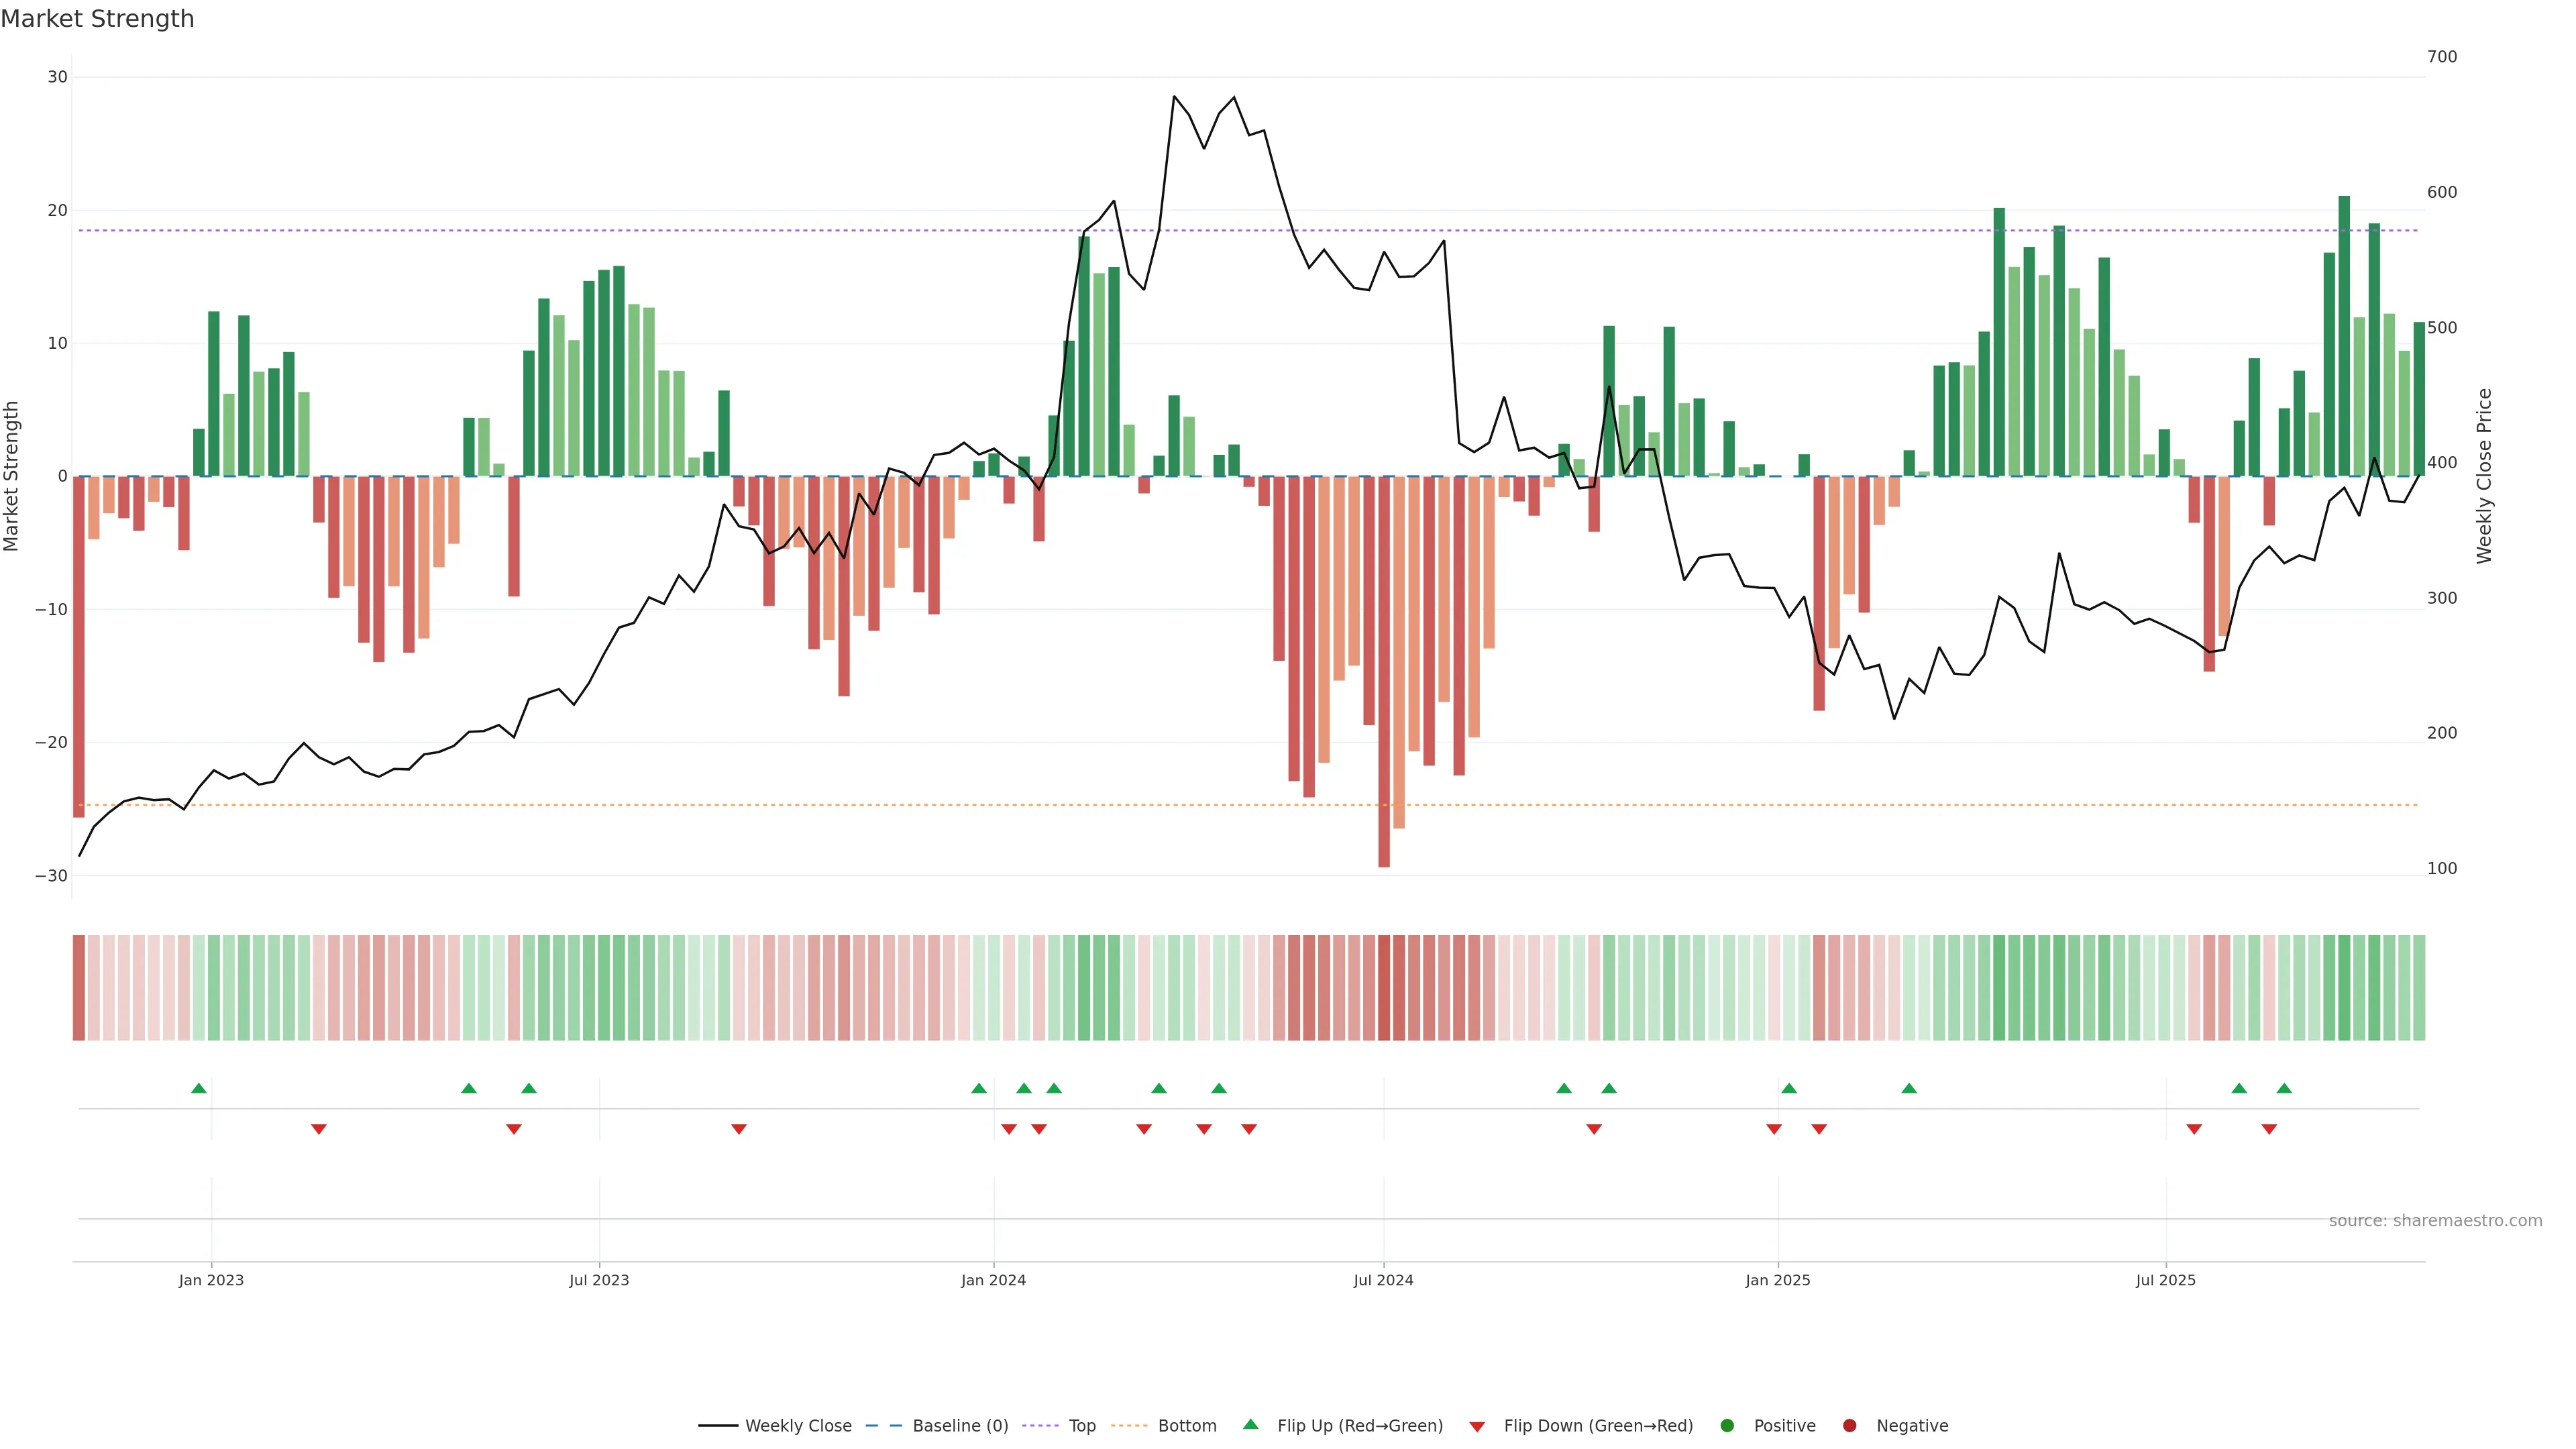Viewport: 2576px width, 1449px height.
Task: Click the Jul 2025 x-axis label
Action: 2165,1280
